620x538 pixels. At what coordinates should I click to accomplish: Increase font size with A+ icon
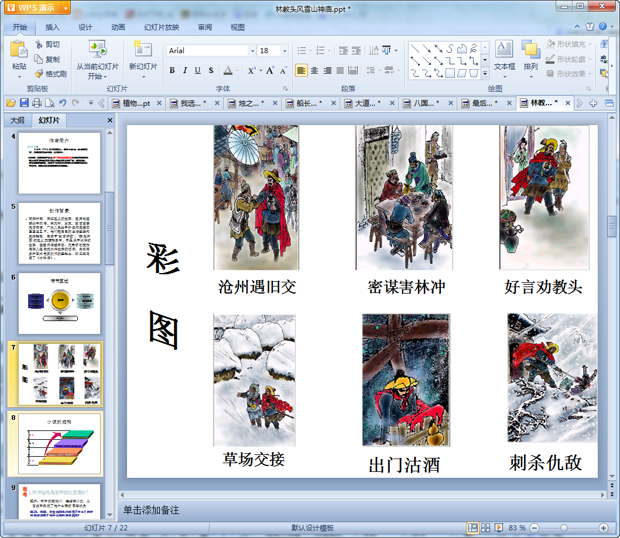point(270,71)
